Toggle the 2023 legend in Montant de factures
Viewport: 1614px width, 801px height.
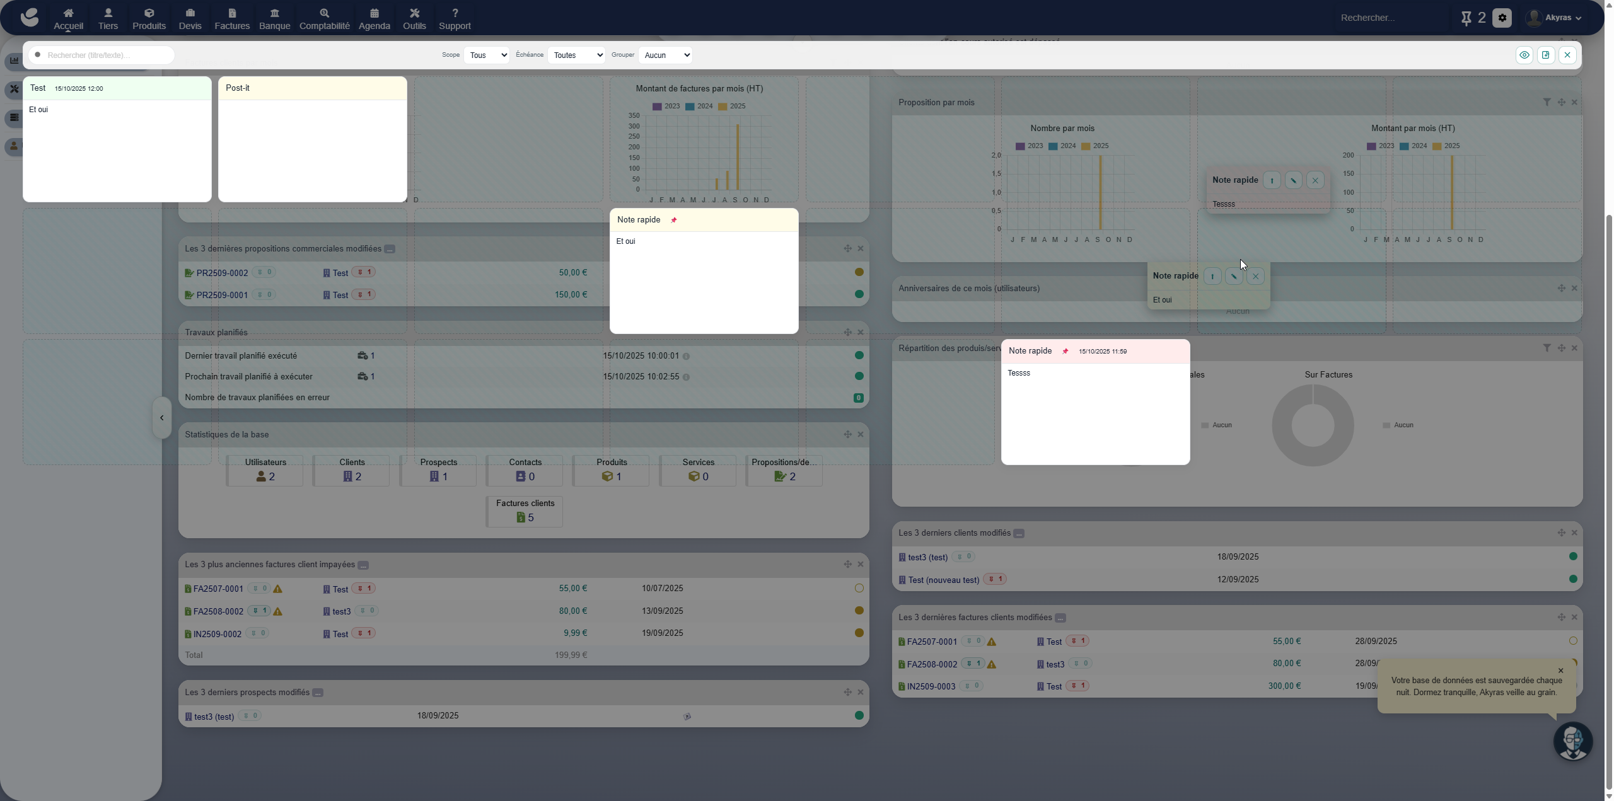pyautogui.click(x=666, y=107)
